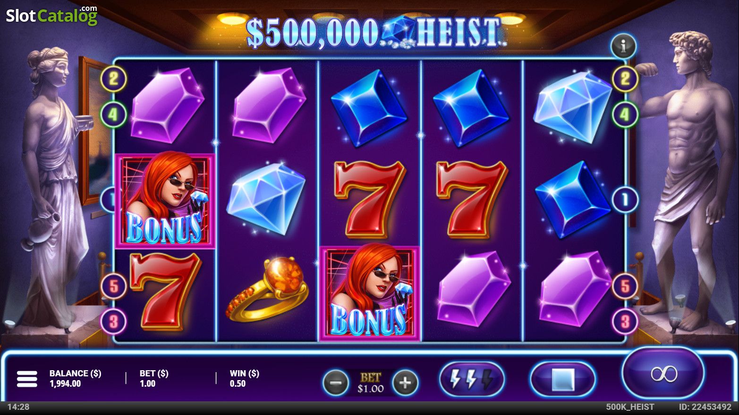Click the BET $1.00 display

coord(371,383)
